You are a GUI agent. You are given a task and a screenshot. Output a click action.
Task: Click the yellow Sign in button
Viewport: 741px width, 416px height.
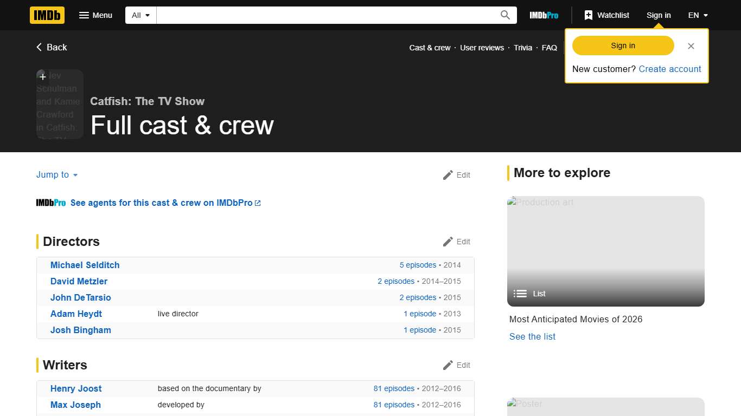(622, 45)
